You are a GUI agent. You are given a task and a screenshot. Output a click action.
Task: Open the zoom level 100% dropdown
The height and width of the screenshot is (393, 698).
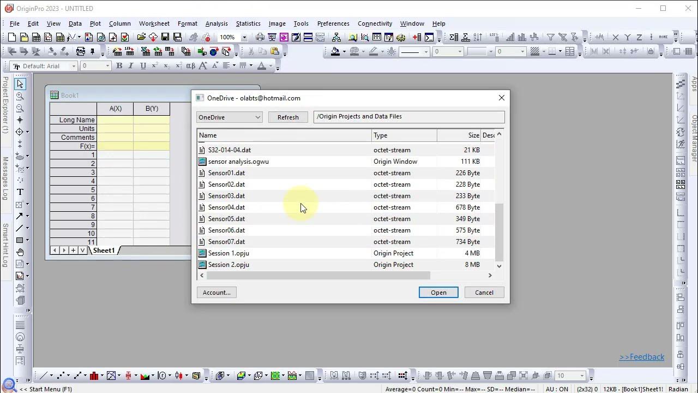pos(244,38)
